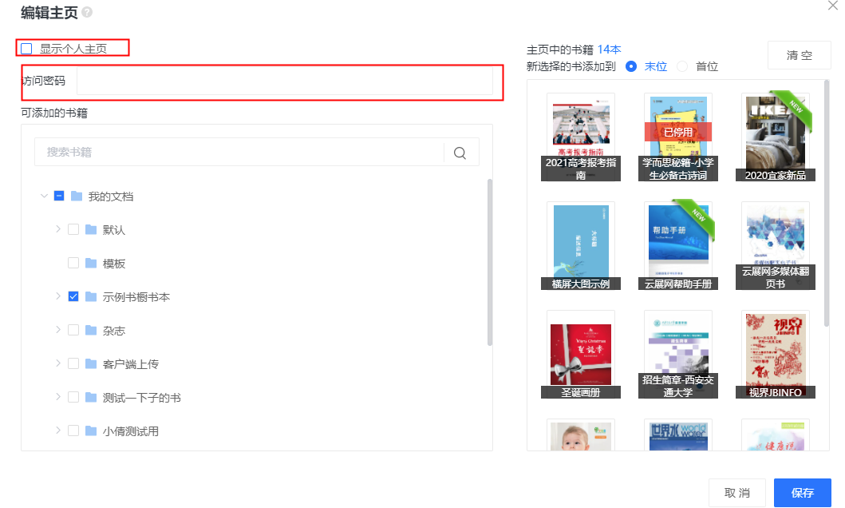
Task: Expand the 小倩测试用 folder arrow
Action: click(x=58, y=431)
